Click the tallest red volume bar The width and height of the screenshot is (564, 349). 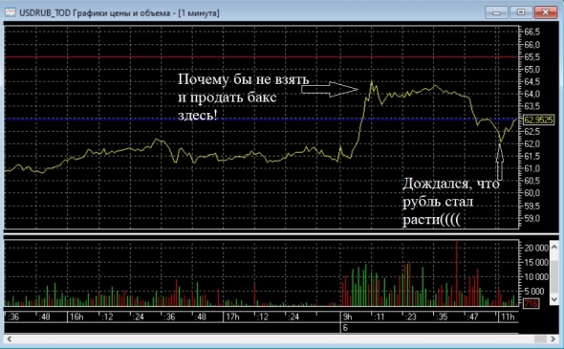pos(457,273)
